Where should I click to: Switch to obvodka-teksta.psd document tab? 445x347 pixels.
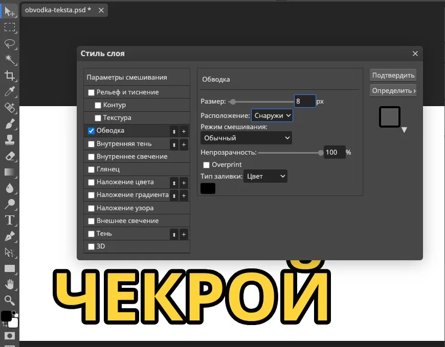pyautogui.click(x=58, y=10)
